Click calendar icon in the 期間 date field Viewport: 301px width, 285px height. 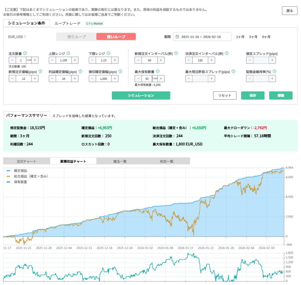pyautogui.click(x=177, y=37)
